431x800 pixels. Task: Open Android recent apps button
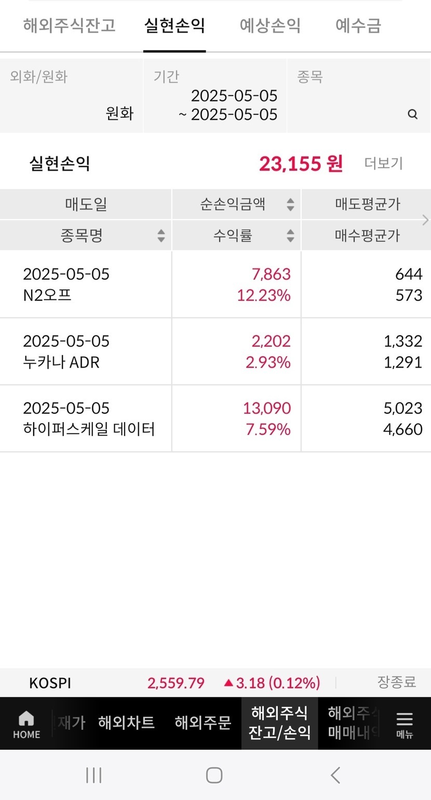93,775
